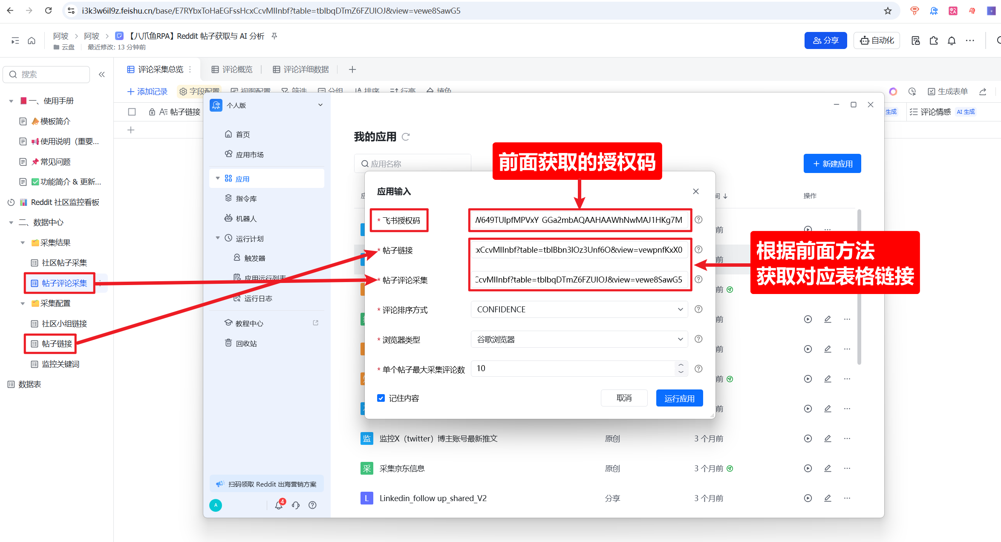
Task: Collapse the 采集配置 folder in sidebar
Action: pyautogui.click(x=23, y=303)
